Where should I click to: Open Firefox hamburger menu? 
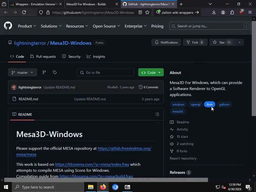tap(250, 12)
